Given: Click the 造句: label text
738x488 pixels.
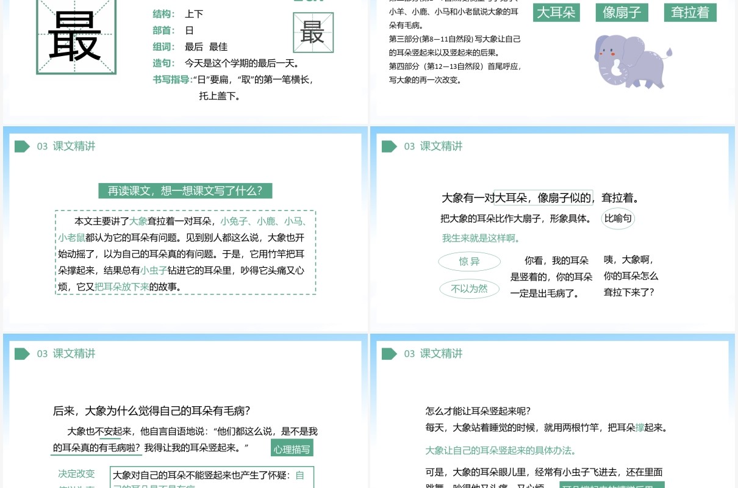Looking at the screenshot, I should [x=163, y=63].
